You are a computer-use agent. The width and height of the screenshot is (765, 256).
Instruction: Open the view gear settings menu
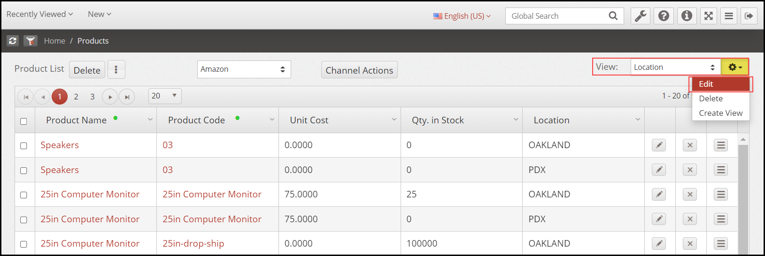pos(735,67)
